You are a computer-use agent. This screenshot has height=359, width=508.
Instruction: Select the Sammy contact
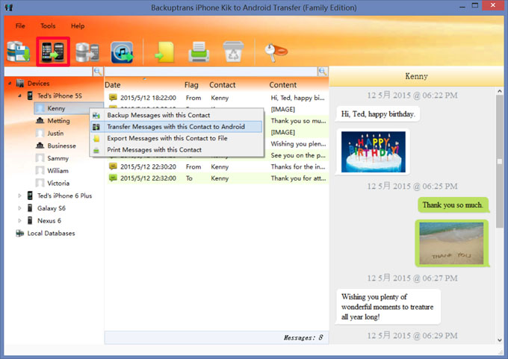point(58,158)
